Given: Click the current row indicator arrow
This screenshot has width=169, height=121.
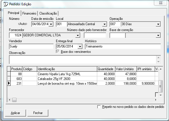Looking at the screenshot, I should (9, 84).
